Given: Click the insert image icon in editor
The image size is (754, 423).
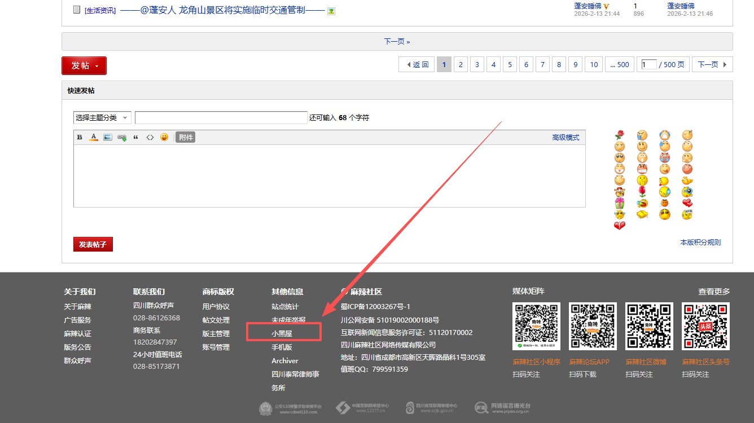Looking at the screenshot, I should point(108,137).
